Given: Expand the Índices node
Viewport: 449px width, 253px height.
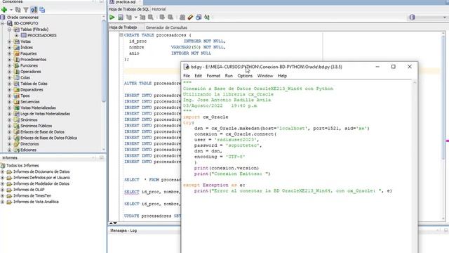Looking at the screenshot, I should 9,47.
